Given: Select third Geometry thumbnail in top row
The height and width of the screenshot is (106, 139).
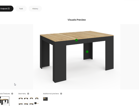Looking at the screenshot, I should [x=31, y=99].
